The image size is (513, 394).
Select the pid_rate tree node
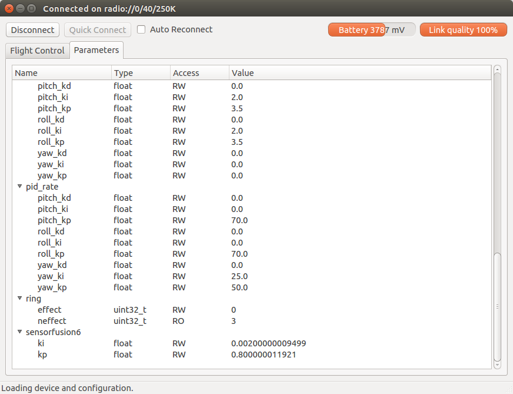tap(42, 187)
